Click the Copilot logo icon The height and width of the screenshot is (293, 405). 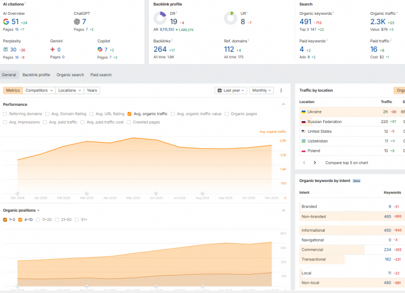[x=100, y=49]
